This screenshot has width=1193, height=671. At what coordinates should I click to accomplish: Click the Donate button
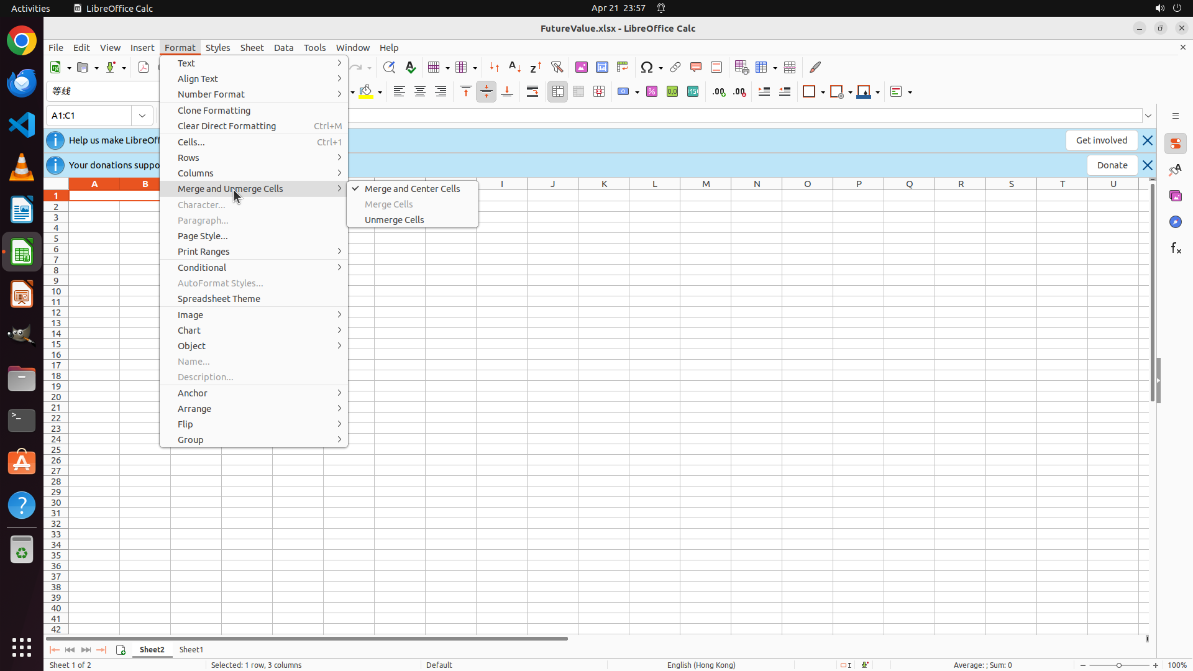[x=1112, y=165]
